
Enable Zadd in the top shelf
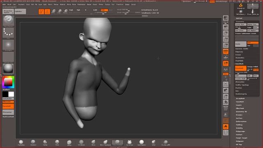(95, 10)
